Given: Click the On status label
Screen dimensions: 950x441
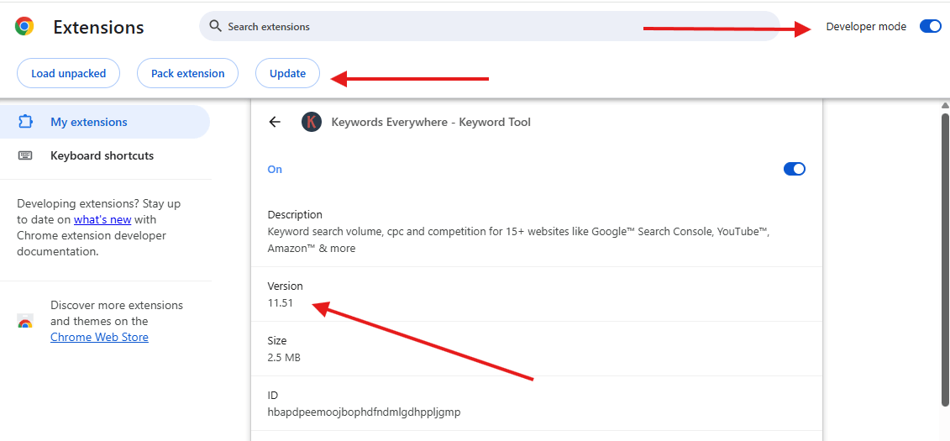Looking at the screenshot, I should click(275, 169).
